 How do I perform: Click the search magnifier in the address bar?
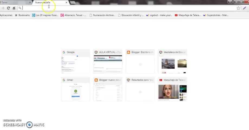(x=20, y=8)
